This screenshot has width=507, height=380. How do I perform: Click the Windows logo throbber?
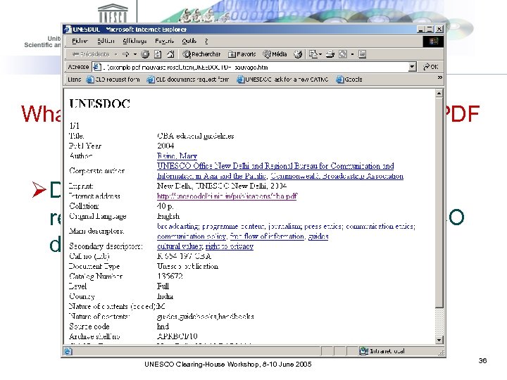coord(433,41)
